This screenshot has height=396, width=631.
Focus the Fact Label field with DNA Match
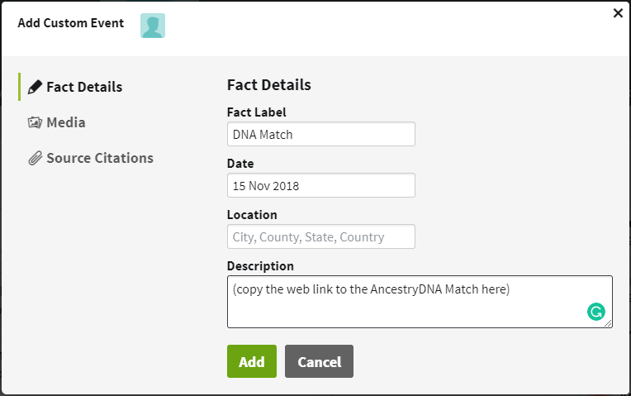320,134
